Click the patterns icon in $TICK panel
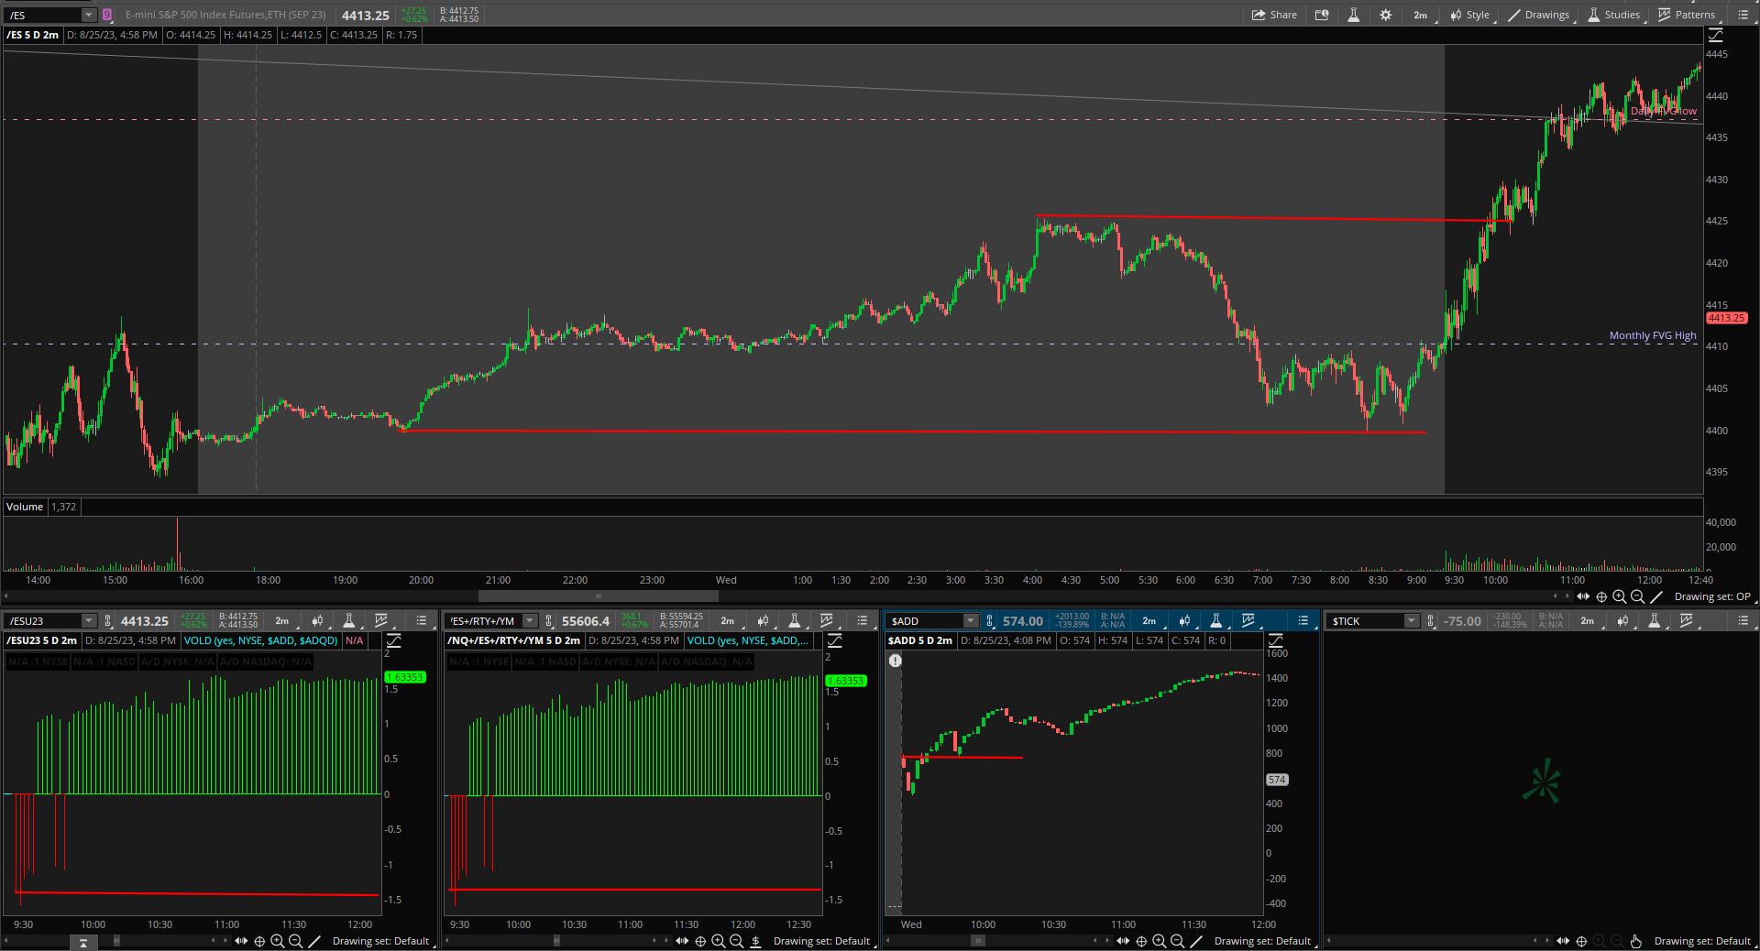The width and height of the screenshot is (1760, 951). (1686, 621)
